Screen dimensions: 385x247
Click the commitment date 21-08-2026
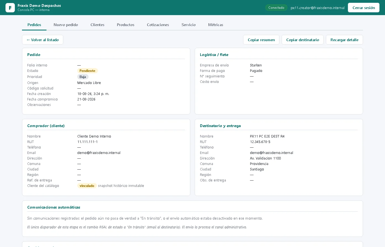coord(86,99)
